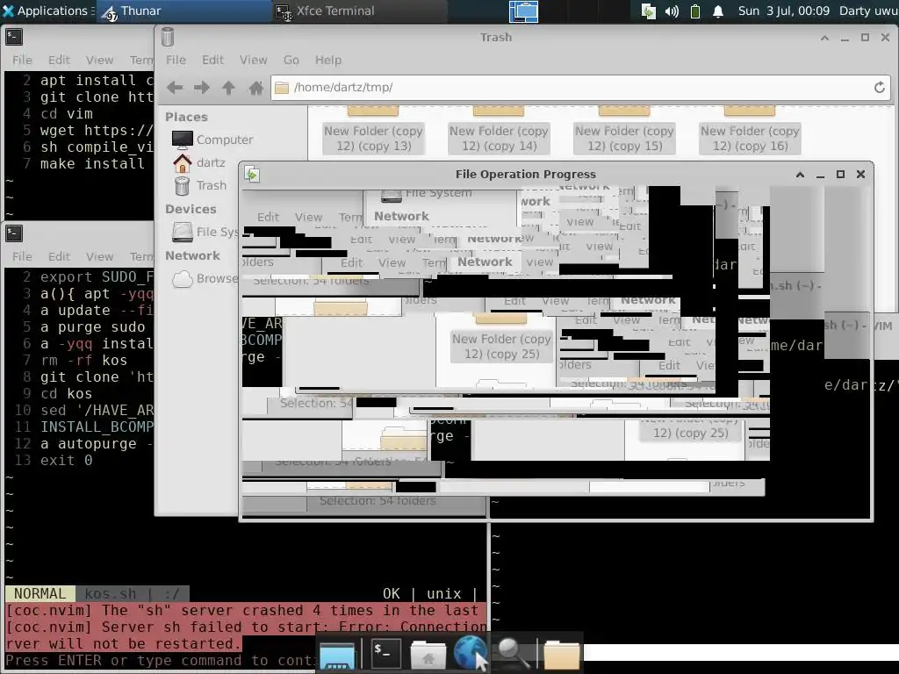Viewport: 899px width, 674px height.
Task: Open Trash in Places sidebar
Action: click(200, 186)
